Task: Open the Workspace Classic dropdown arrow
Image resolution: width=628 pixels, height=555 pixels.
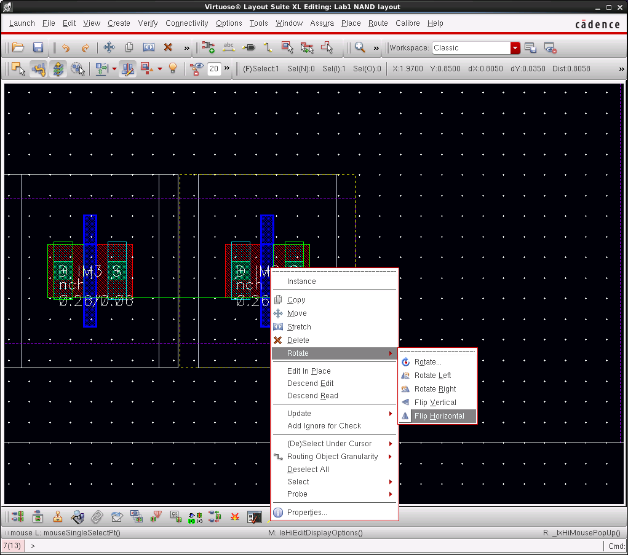Action: (515, 48)
